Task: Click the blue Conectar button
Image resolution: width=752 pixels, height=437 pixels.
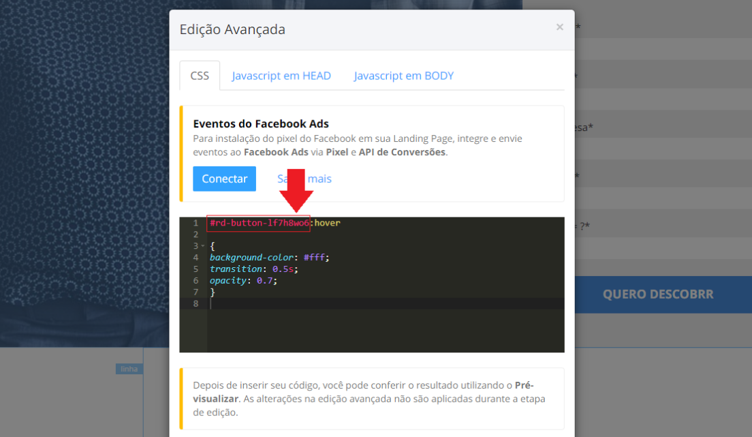Action: (224, 179)
